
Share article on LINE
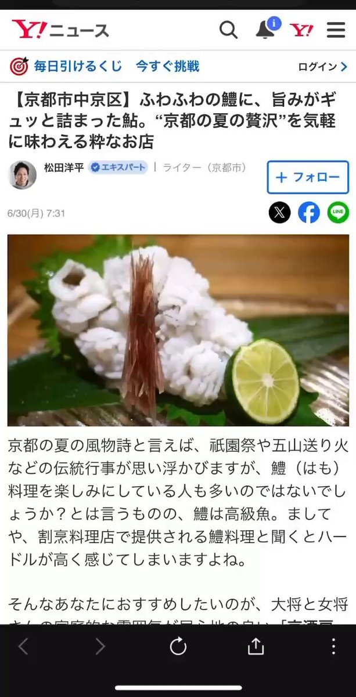(x=338, y=213)
